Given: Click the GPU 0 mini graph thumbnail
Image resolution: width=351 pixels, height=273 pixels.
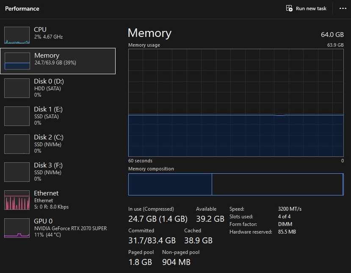Looking at the screenshot, I should coord(17,228).
